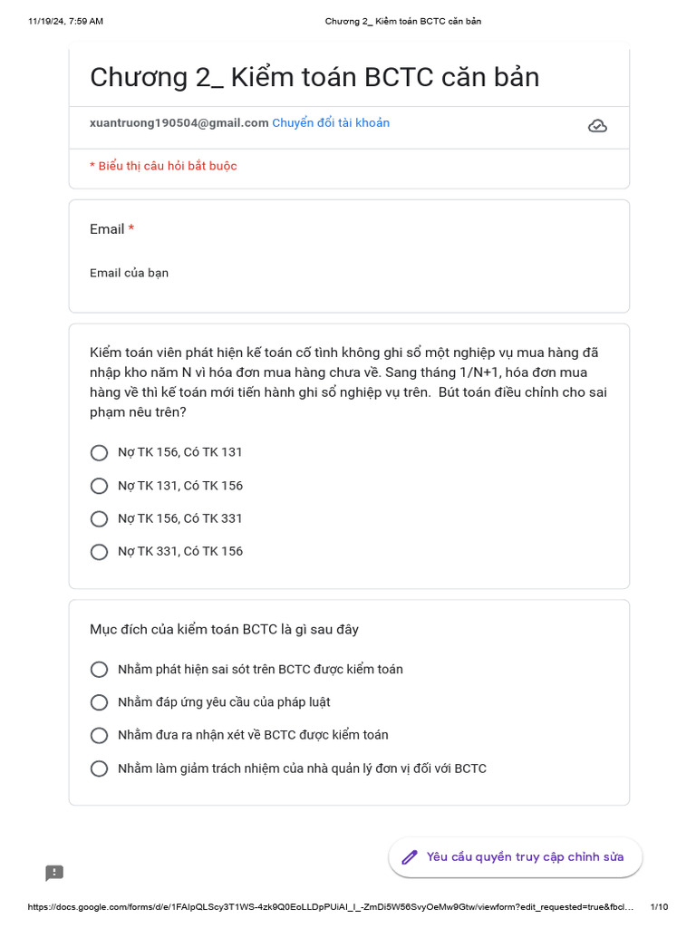The height and width of the screenshot is (928, 696).
Task: Choose Nợ TK 331, Có TK 156
Action: click(x=100, y=551)
